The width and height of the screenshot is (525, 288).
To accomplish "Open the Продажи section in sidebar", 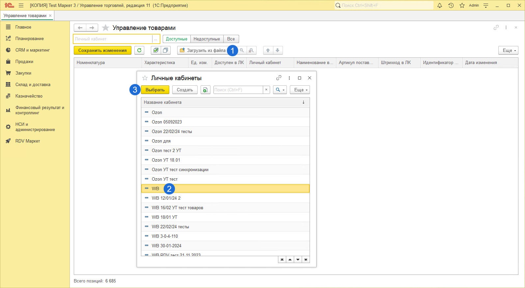I will (x=24, y=61).
